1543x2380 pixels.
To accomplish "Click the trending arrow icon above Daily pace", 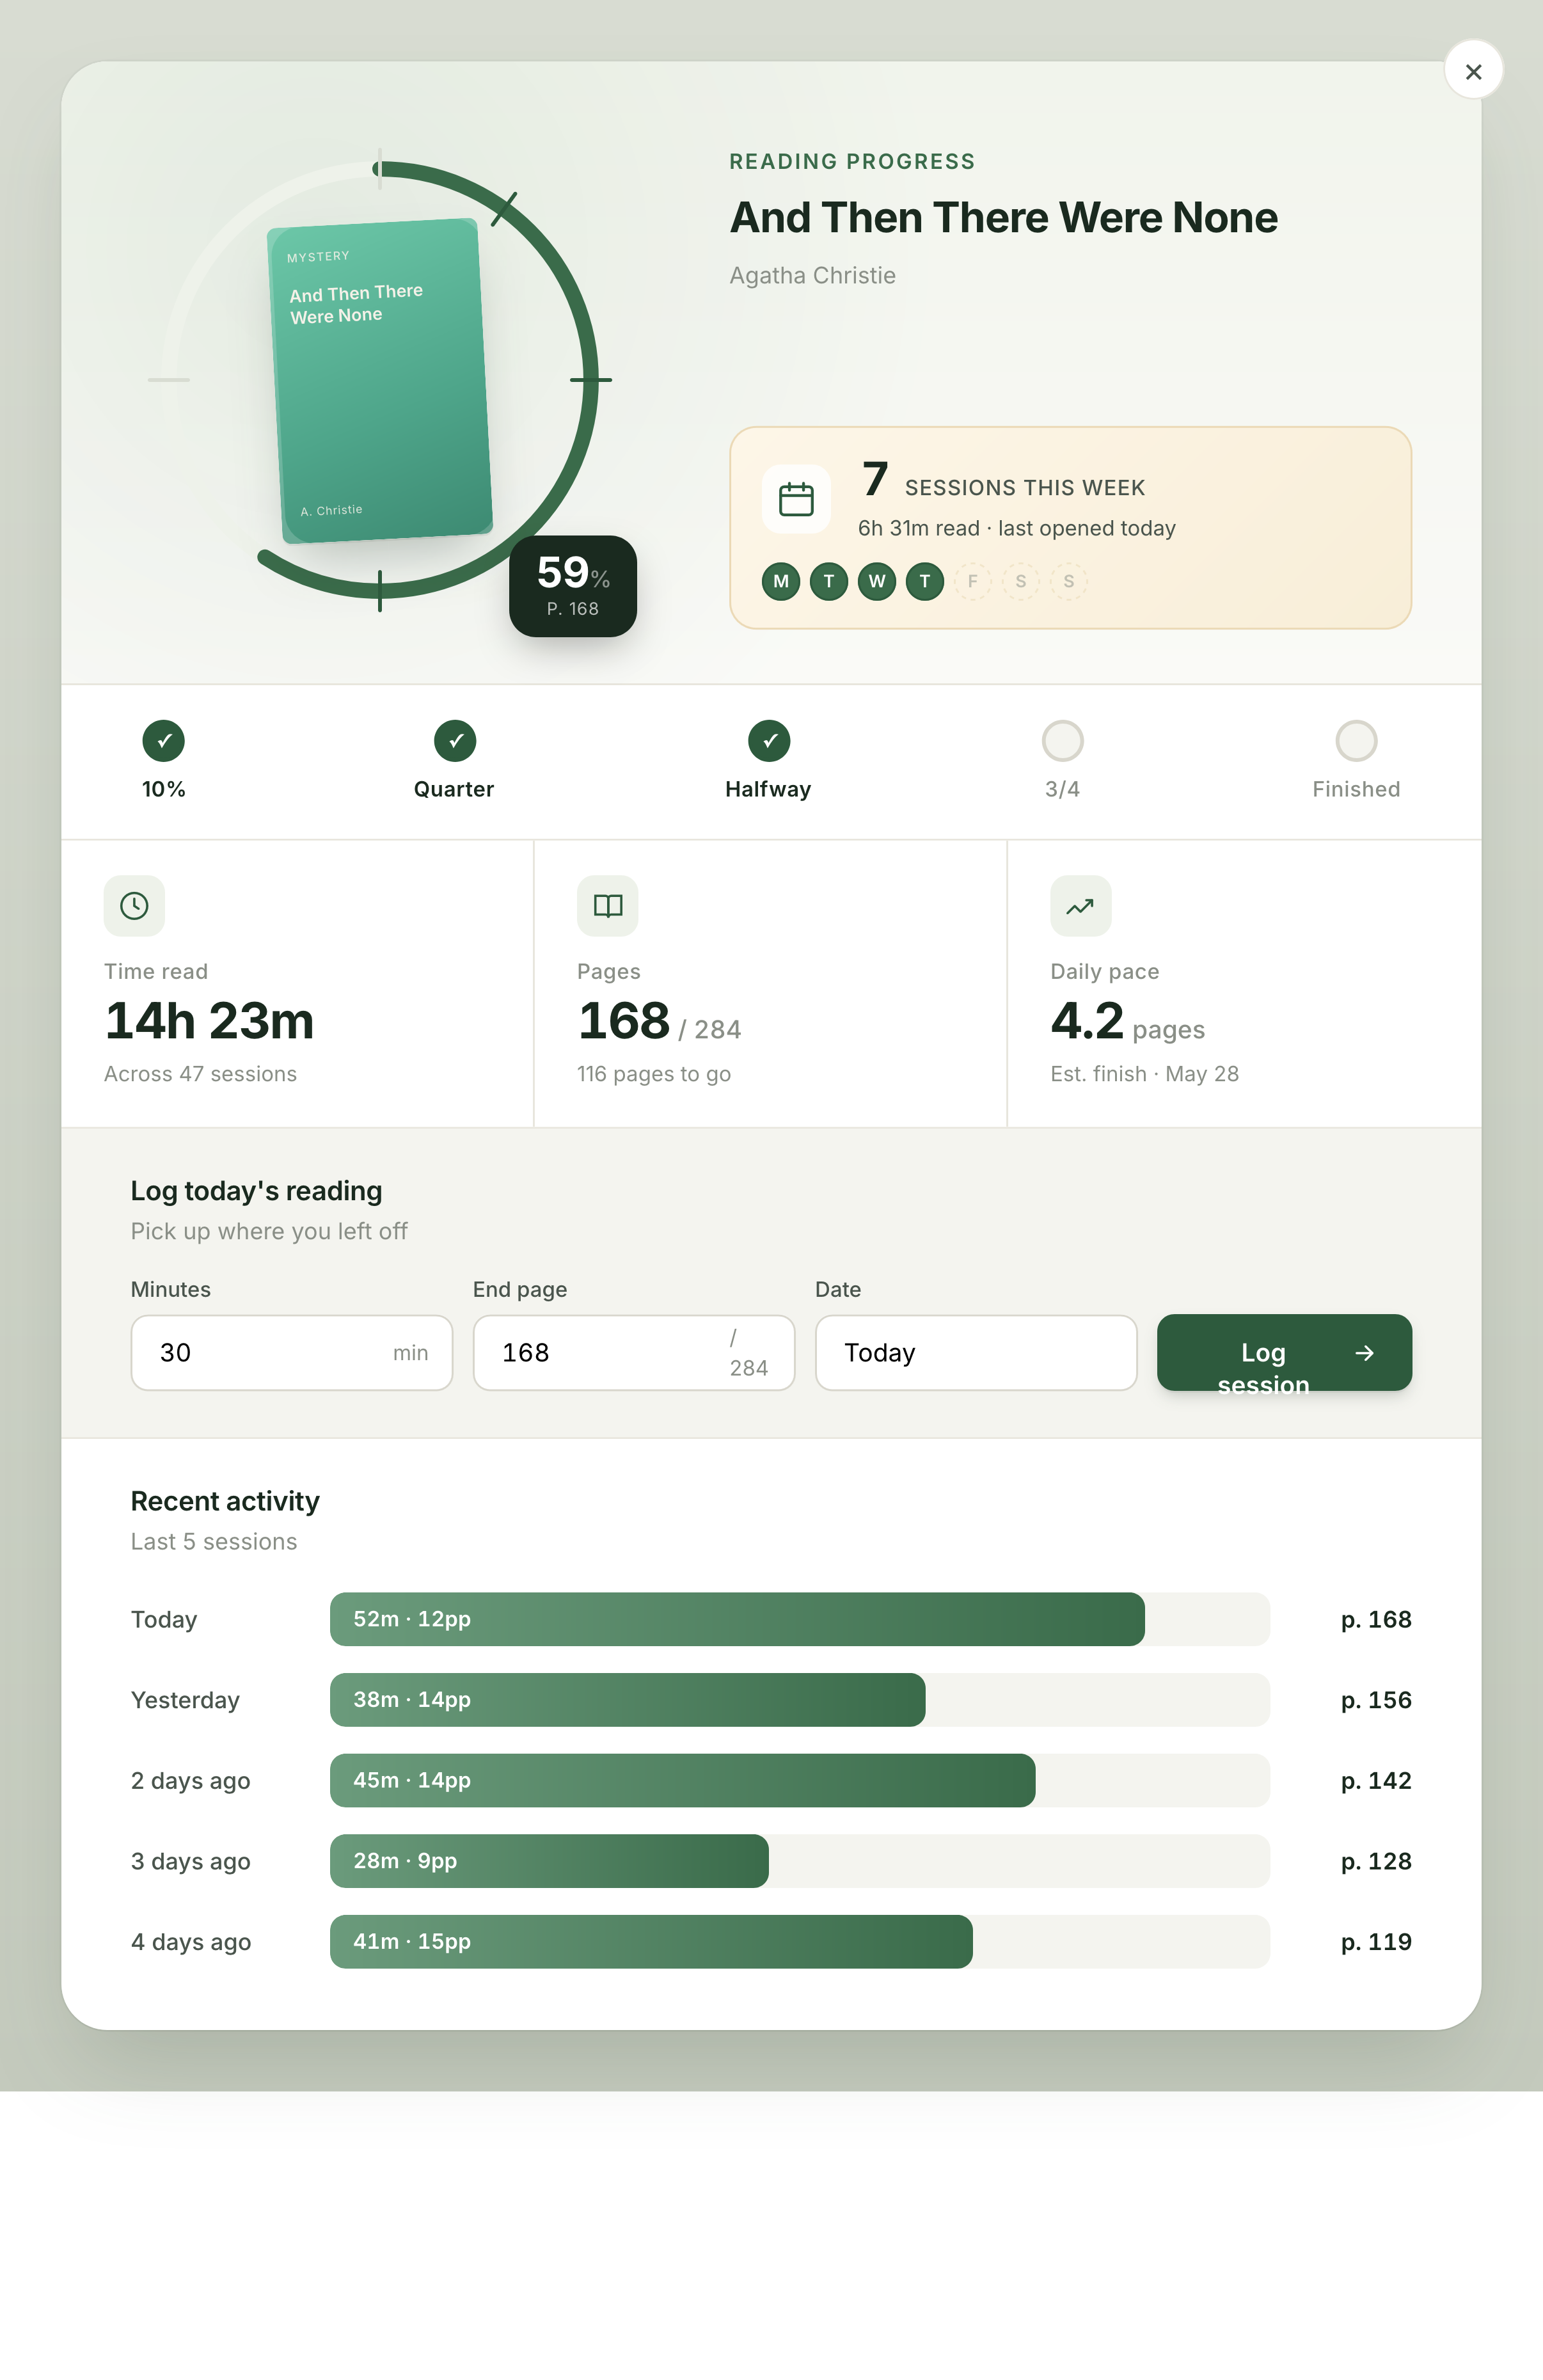I will click(x=1080, y=906).
